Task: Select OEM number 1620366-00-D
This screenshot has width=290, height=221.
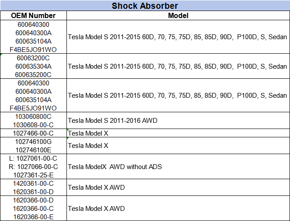Action: coord(33,200)
